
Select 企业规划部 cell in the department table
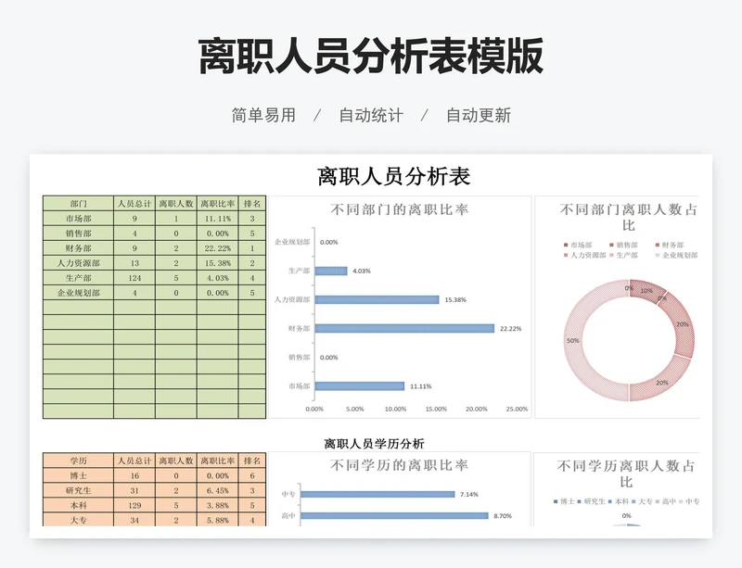coord(78,293)
